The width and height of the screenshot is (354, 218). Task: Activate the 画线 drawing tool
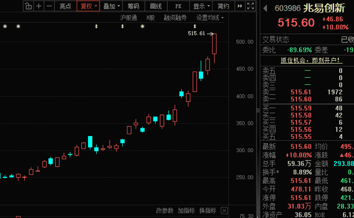[156, 6]
